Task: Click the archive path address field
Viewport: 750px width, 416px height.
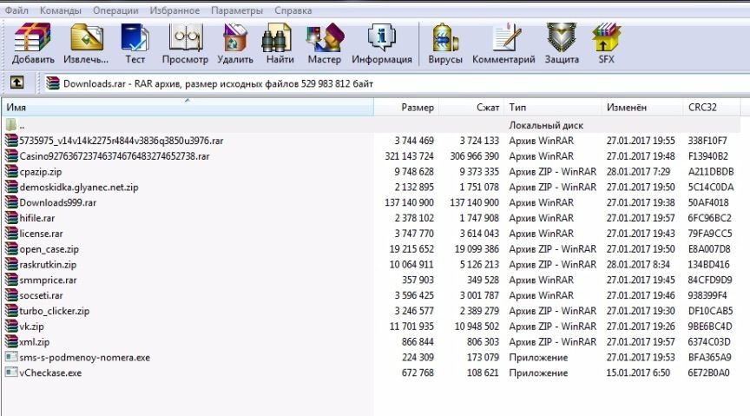Action: [x=395, y=83]
